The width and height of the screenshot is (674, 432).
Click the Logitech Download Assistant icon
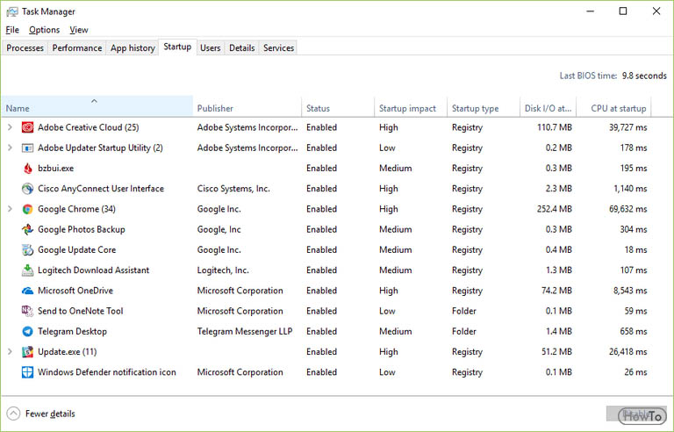27,270
